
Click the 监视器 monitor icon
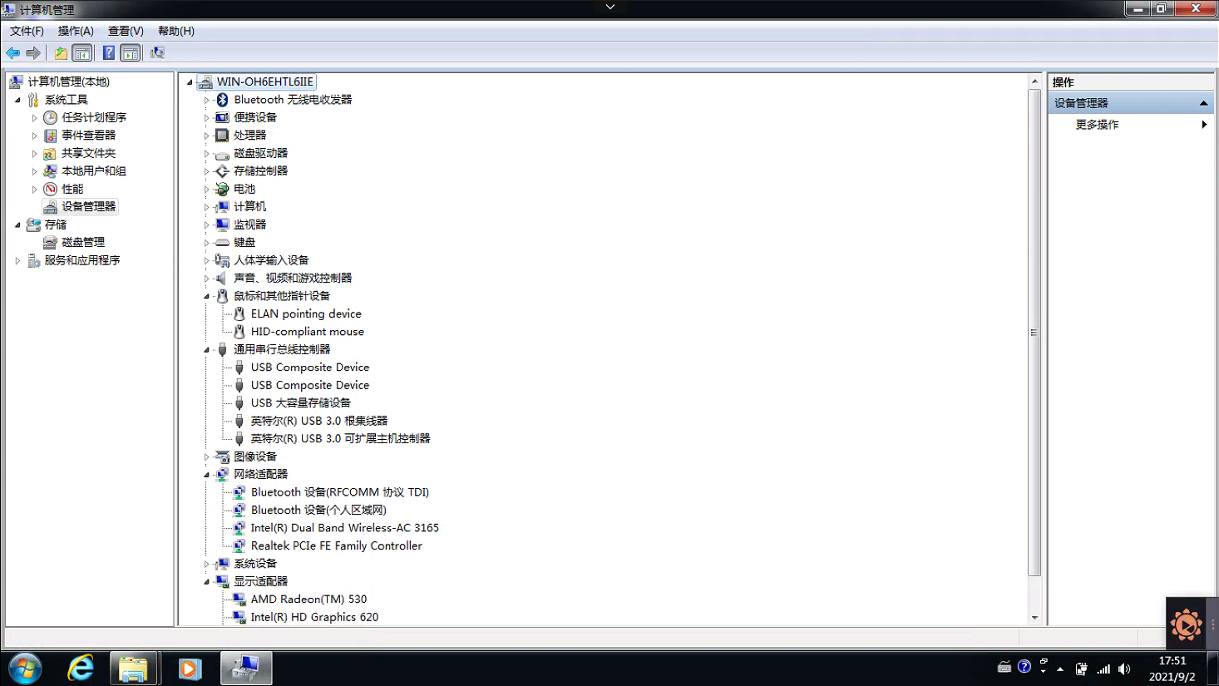click(222, 225)
